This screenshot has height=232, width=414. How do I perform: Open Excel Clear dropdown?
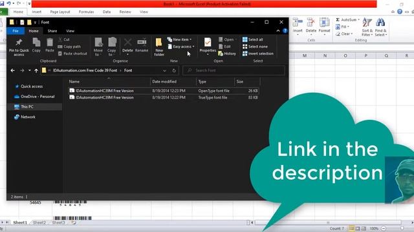pos(344,34)
